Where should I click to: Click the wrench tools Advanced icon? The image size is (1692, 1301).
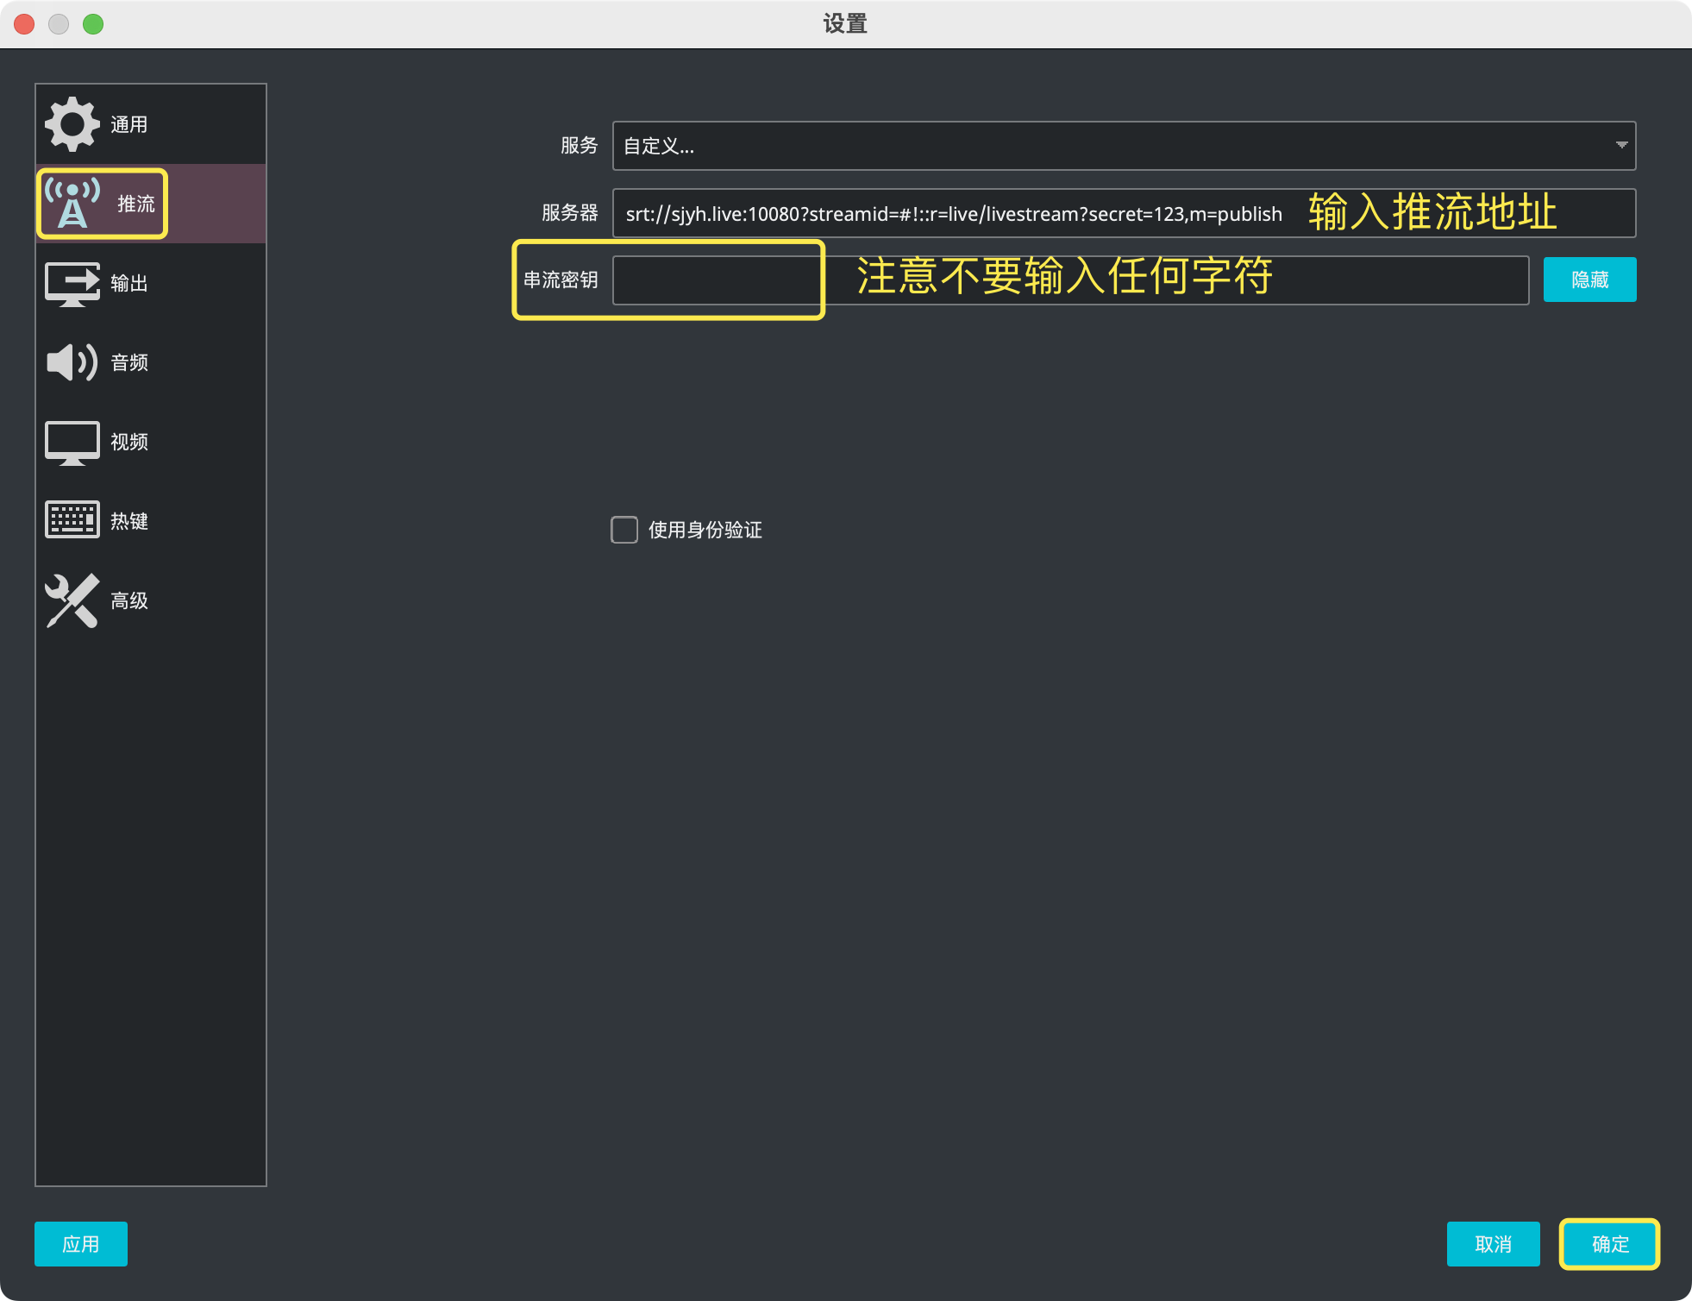pyautogui.click(x=72, y=600)
